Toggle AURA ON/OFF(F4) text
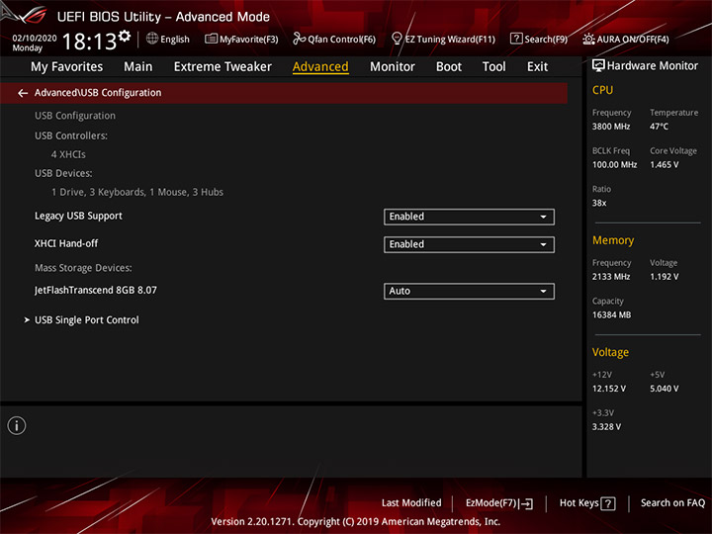 click(633, 40)
